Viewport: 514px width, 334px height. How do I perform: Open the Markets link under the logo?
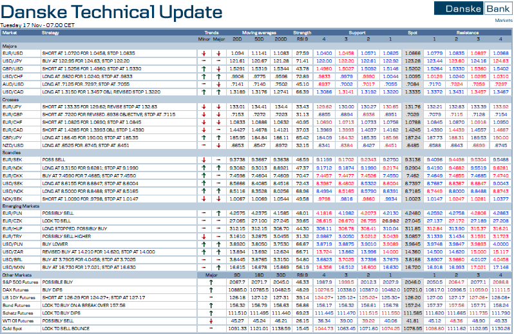[x=503, y=21]
